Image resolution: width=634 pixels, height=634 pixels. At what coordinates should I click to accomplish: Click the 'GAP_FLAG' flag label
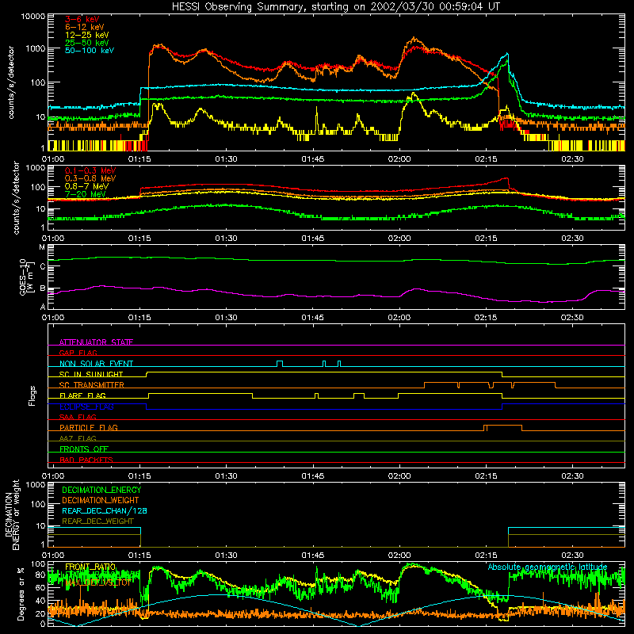78,353
